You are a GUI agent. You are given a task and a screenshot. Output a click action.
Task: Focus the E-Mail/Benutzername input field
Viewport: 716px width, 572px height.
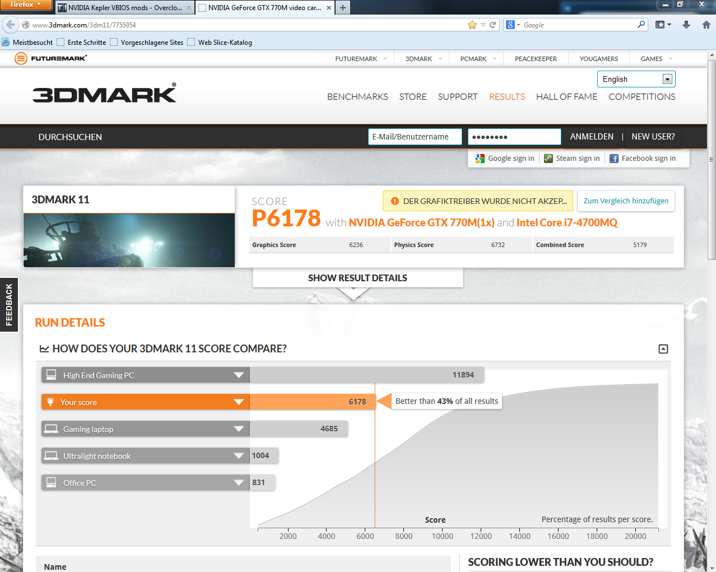tap(415, 137)
